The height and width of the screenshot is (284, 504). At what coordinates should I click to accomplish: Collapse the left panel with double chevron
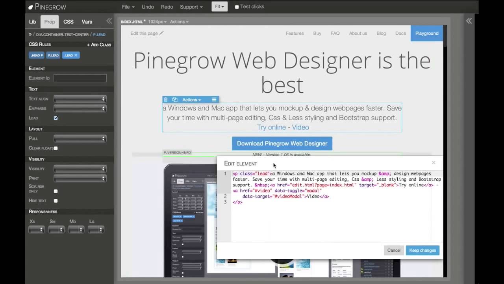pos(109,21)
